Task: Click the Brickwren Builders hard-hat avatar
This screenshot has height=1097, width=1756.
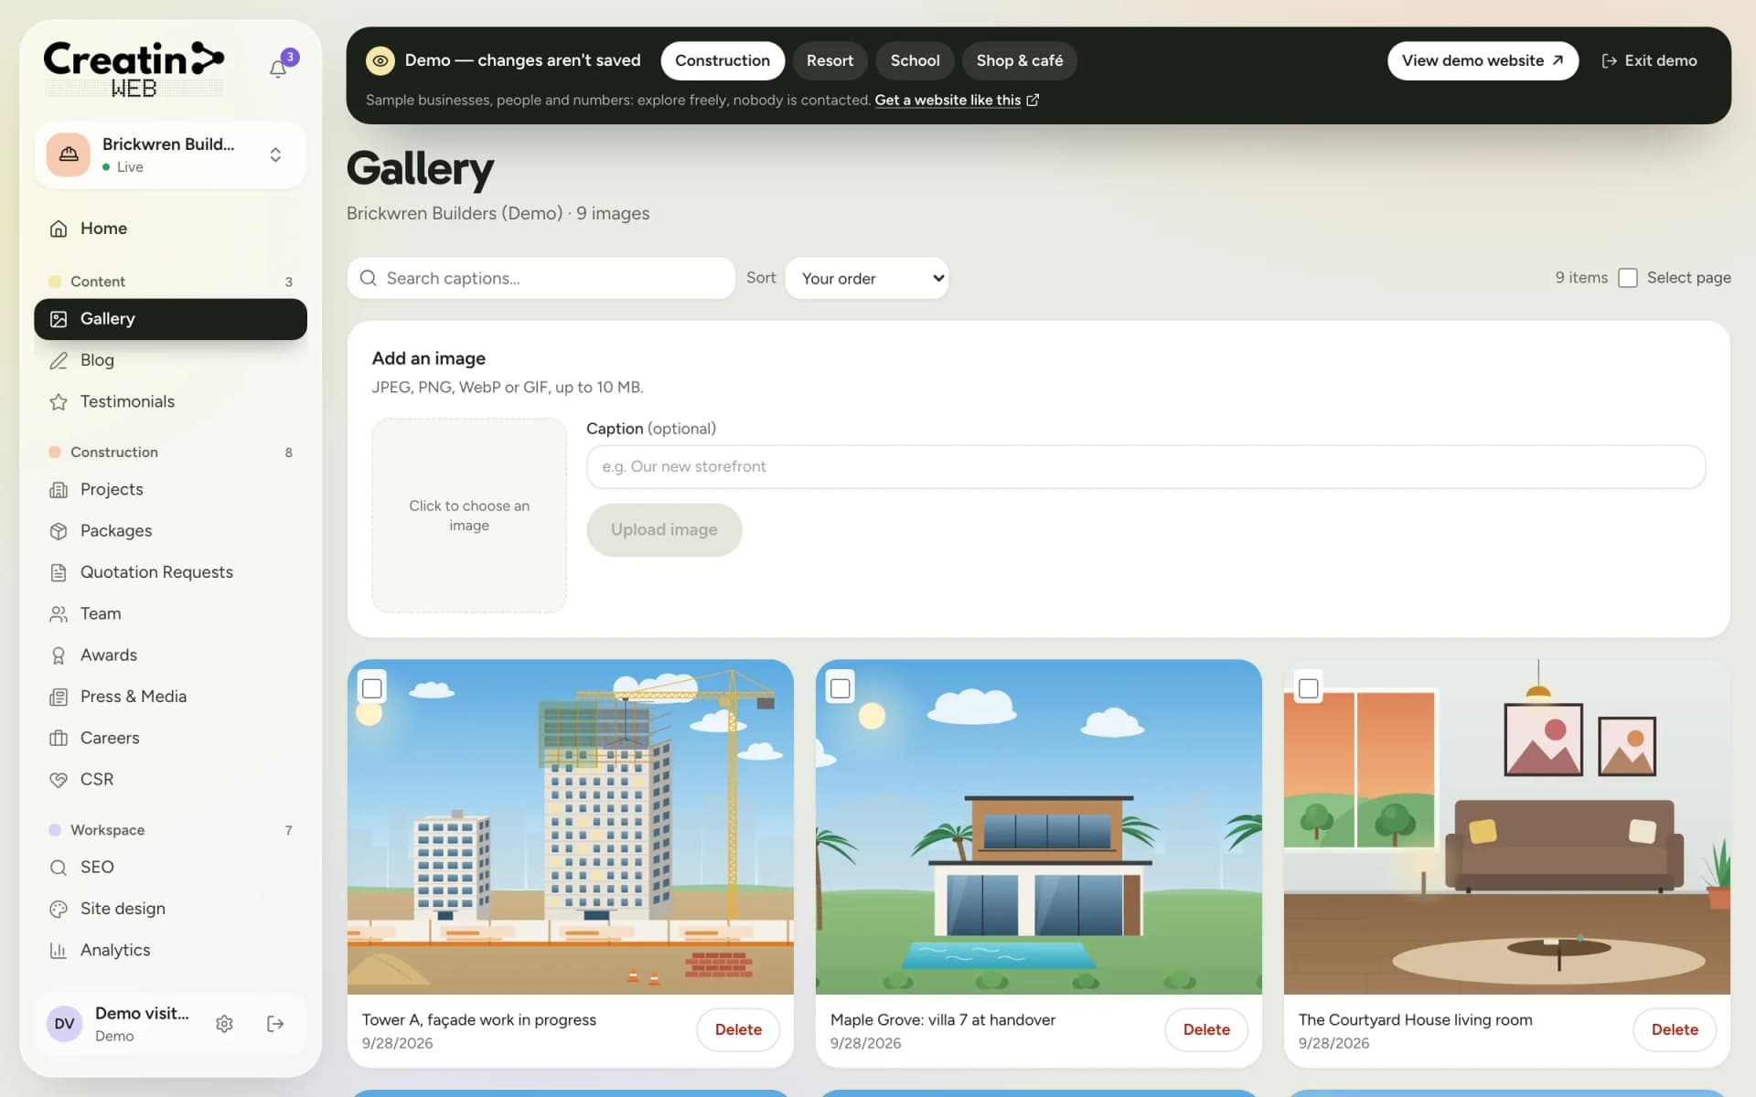Action: tap(69, 154)
